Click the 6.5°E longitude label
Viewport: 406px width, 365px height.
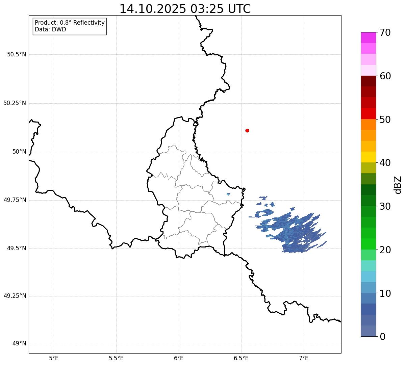[241, 358]
